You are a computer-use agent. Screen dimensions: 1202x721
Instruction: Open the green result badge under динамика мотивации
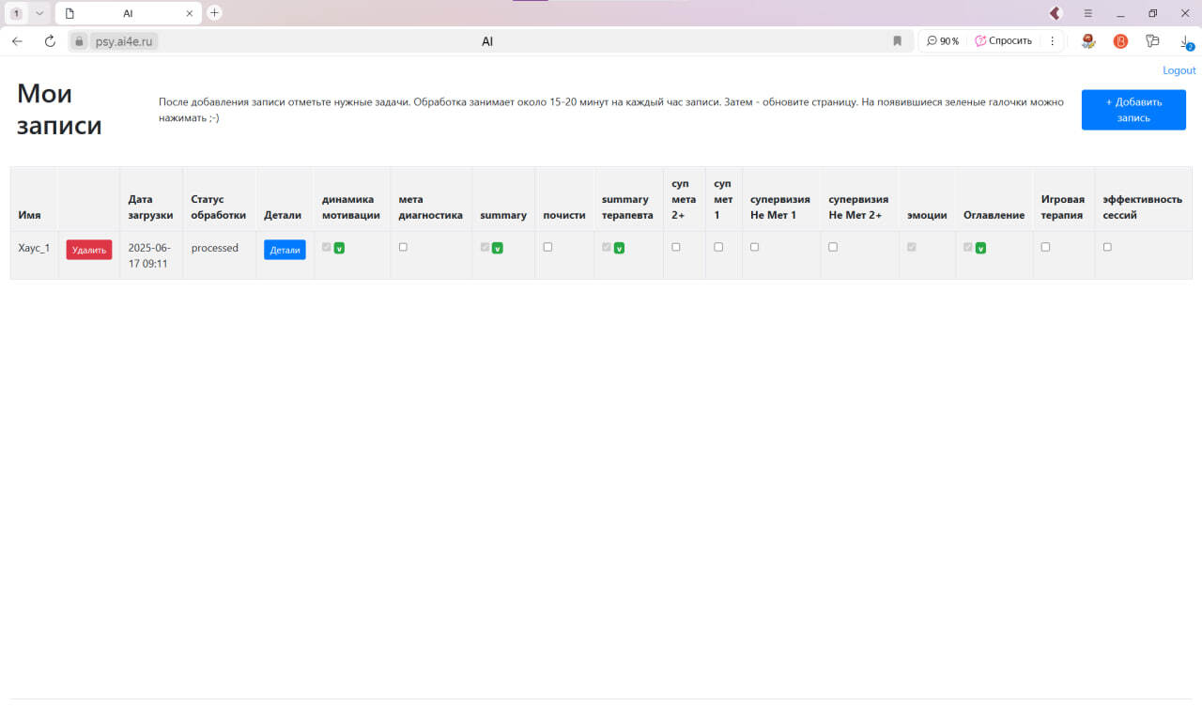339,248
